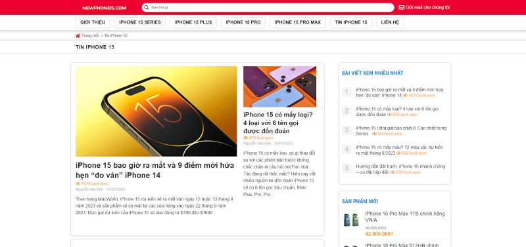Open the IPHONE 15 SERIES menu item
Viewport: 526px width, 247px height.
pos(140,22)
